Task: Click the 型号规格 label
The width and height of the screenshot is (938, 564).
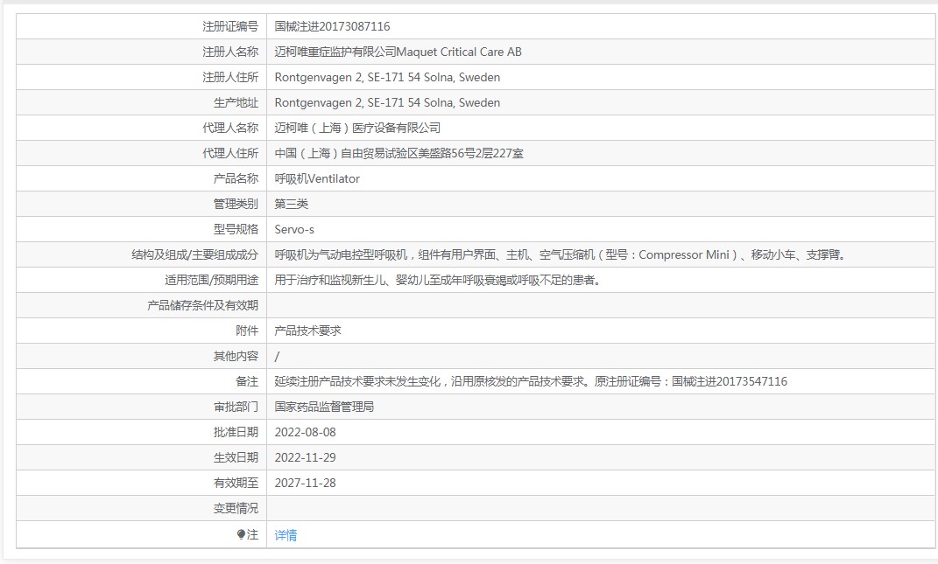Action: tap(236, 229)
